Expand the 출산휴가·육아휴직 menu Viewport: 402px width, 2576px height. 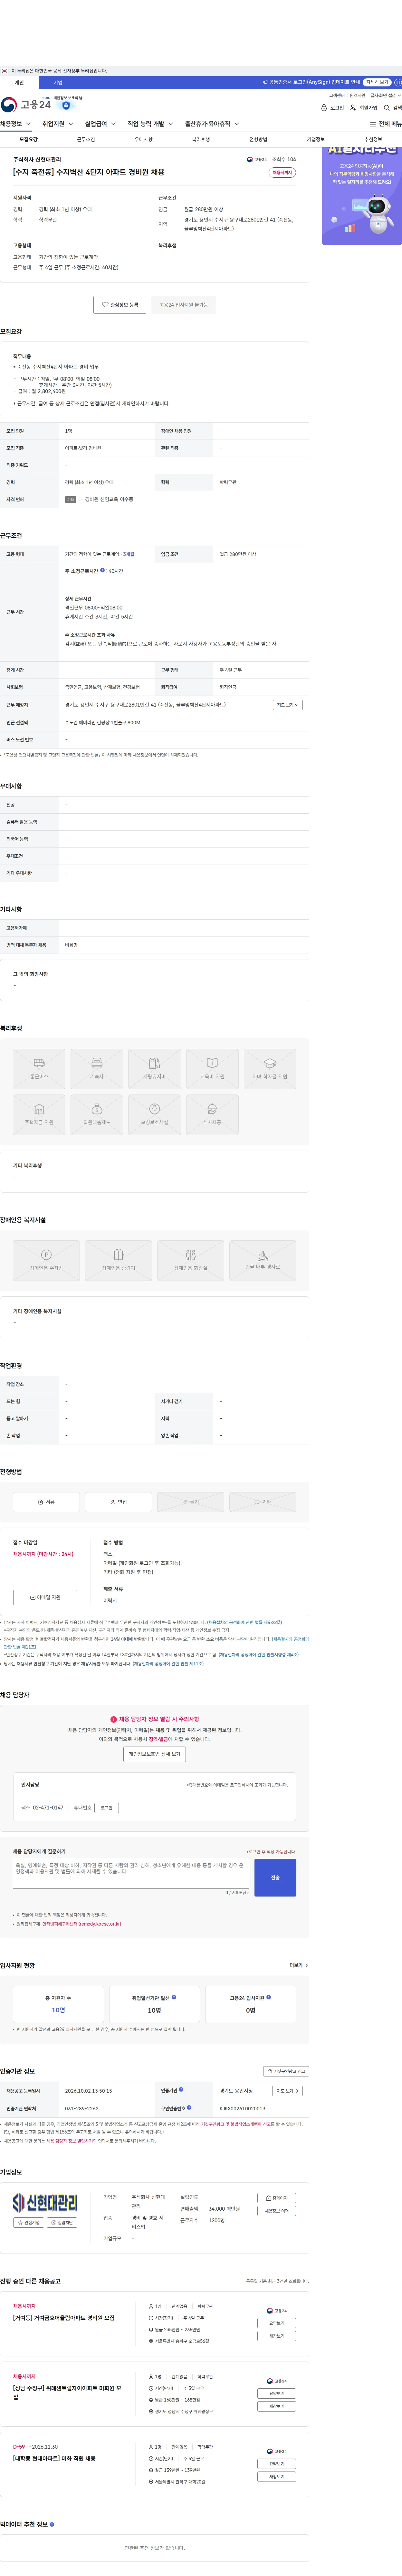point(212,124)
